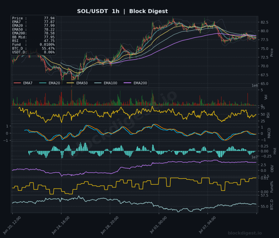Click the '1e7' OBV scale label
Viewport: 279px width, 238px height.
point(255,157)
